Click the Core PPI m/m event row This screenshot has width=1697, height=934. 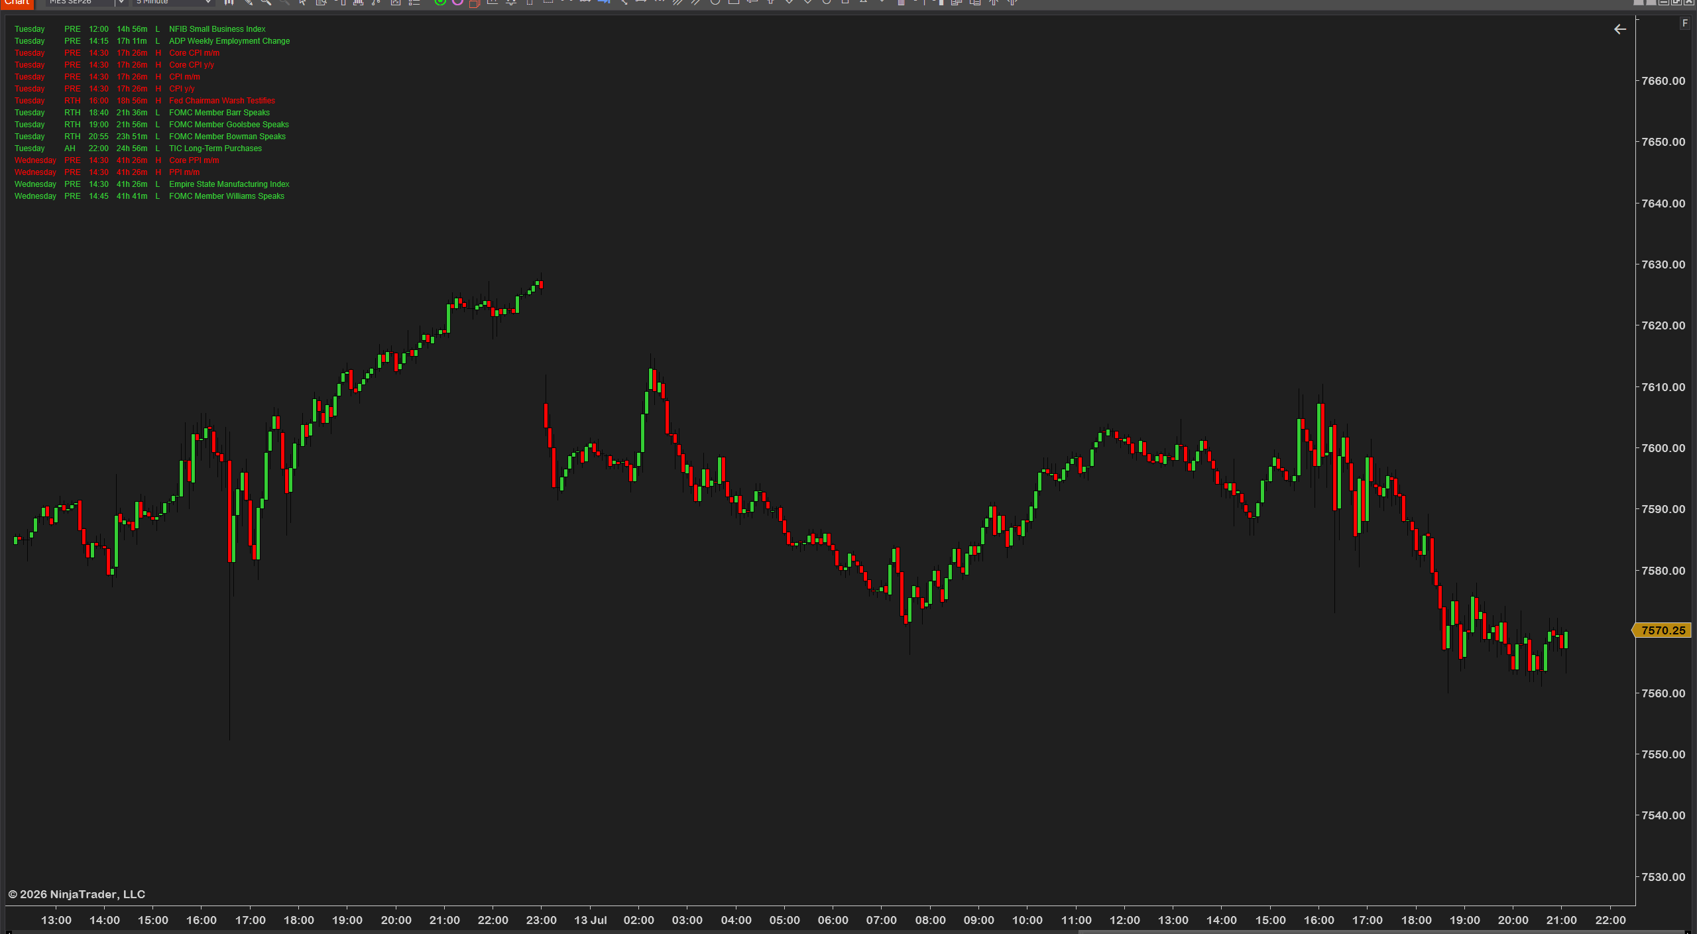(x=117, y=160)
